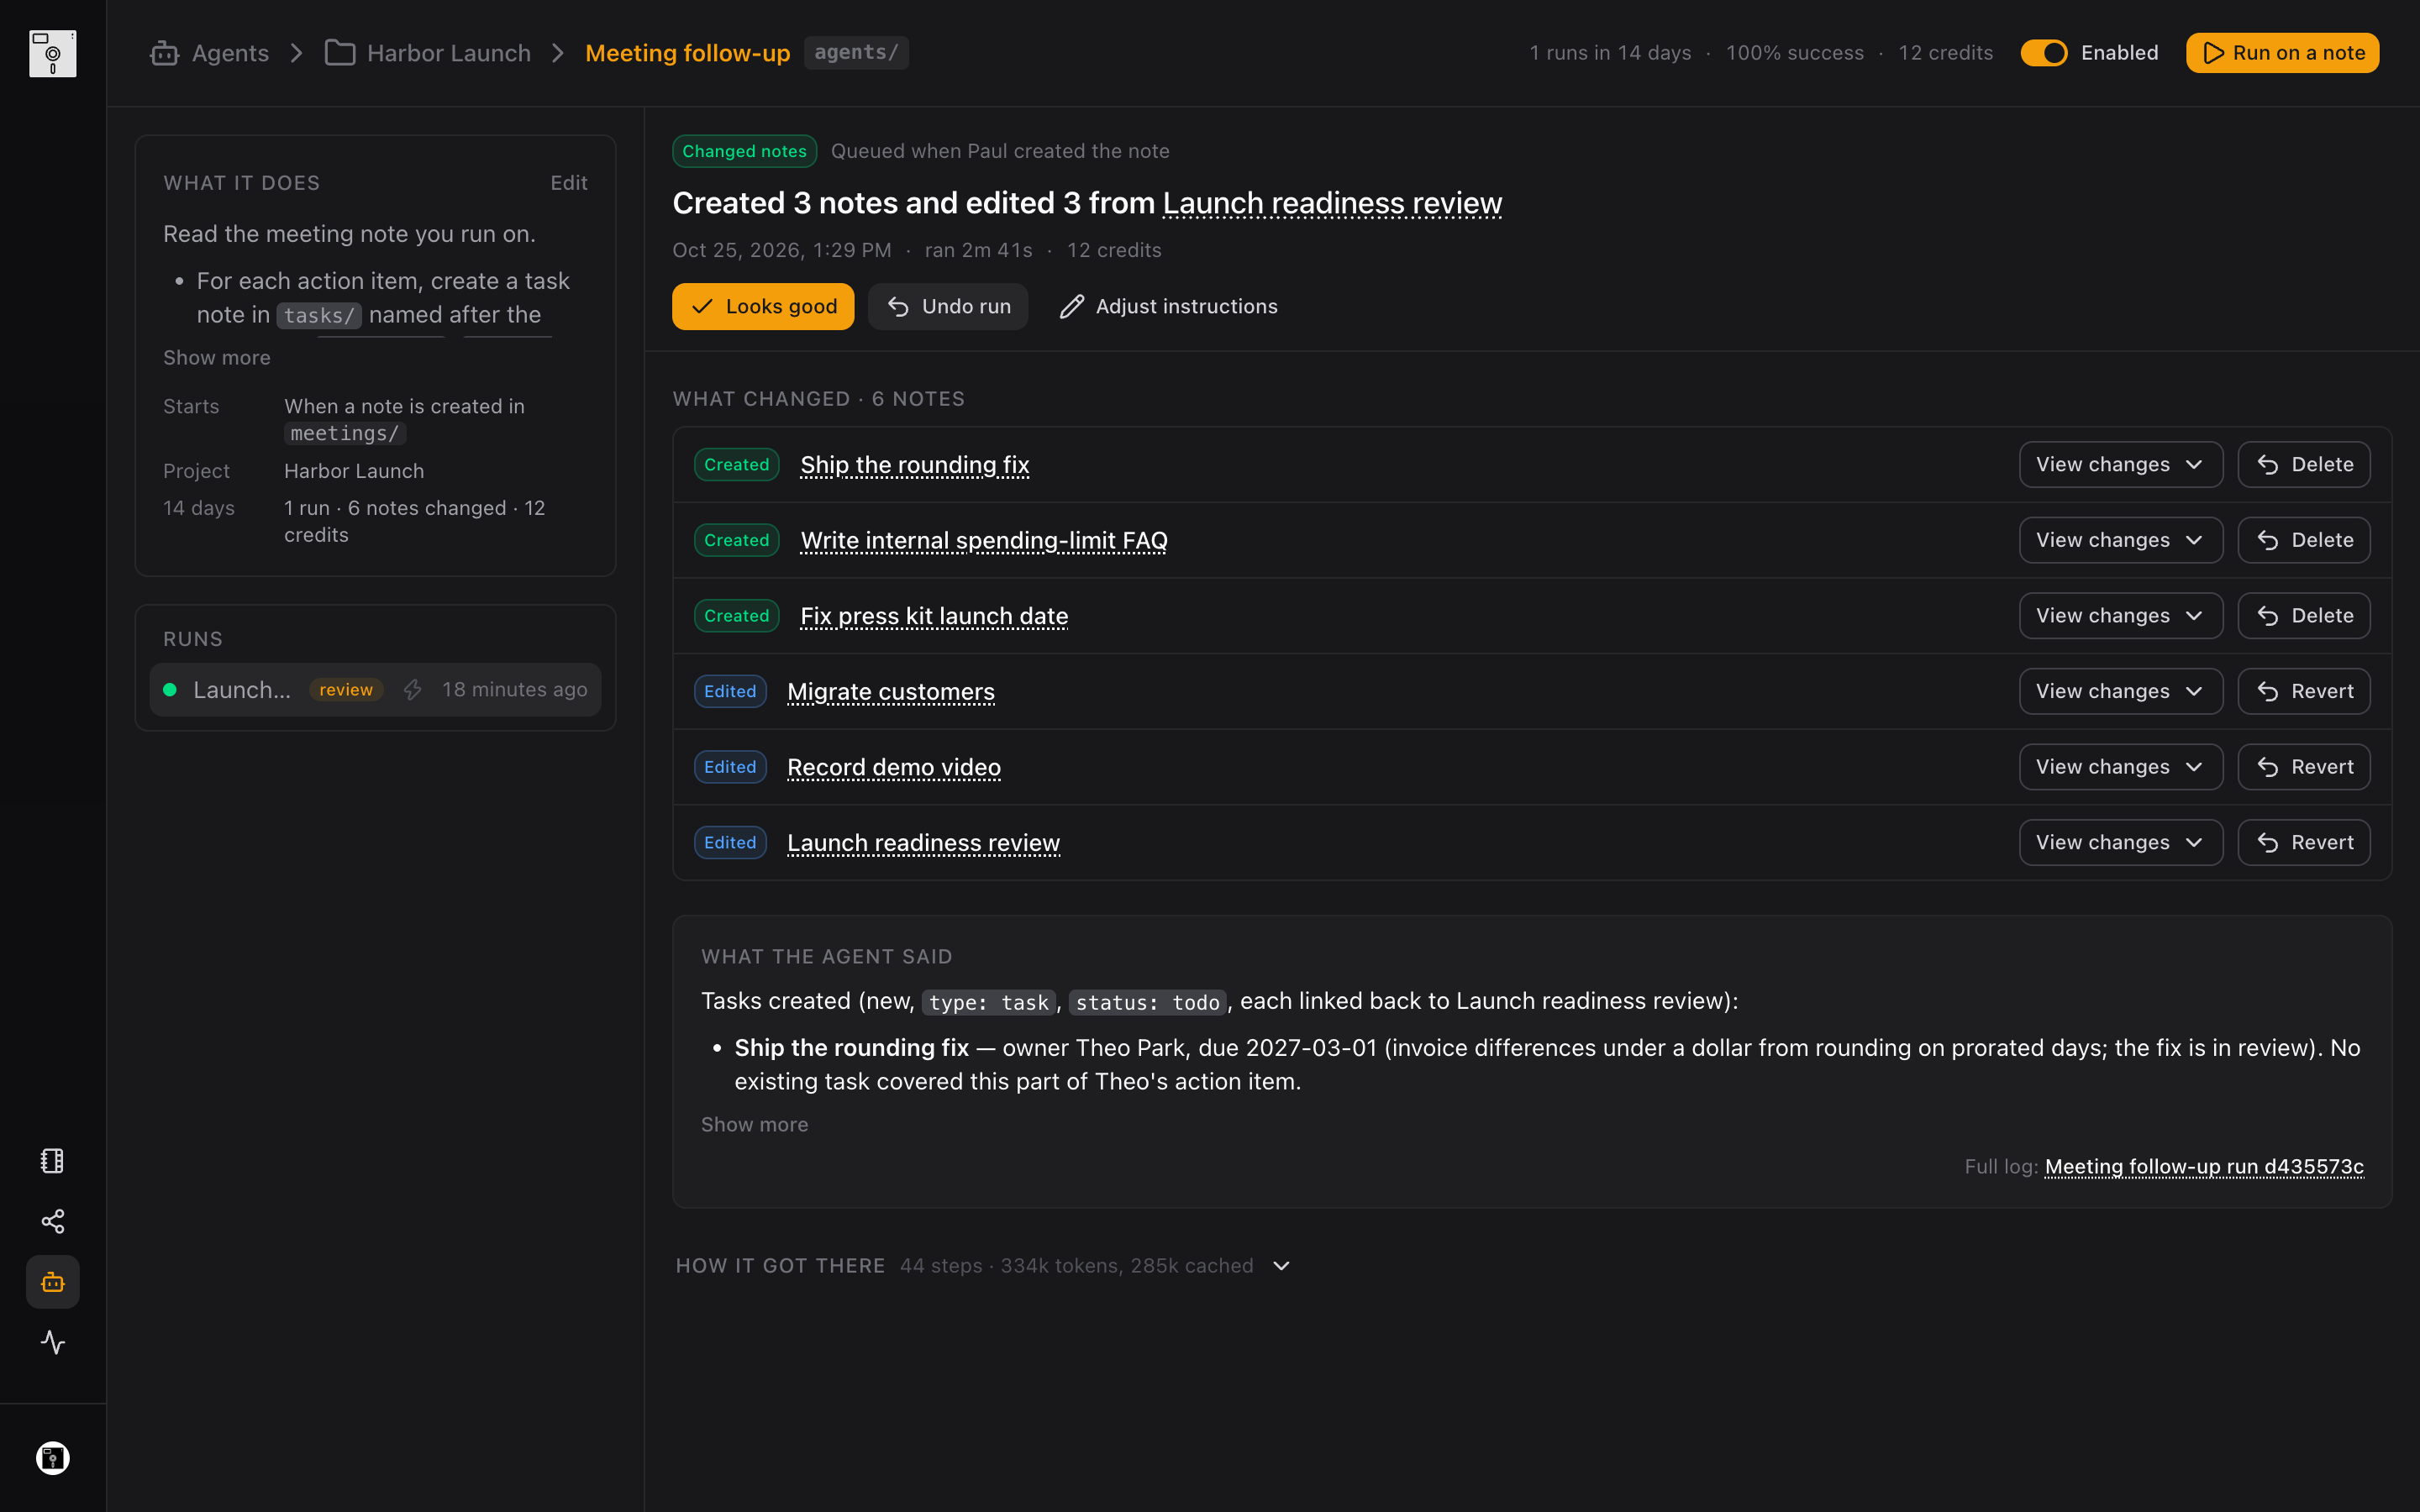Open Launch readiness review in the changed notes list
Screen dimensions: 2420x1512
pos(923,843)
